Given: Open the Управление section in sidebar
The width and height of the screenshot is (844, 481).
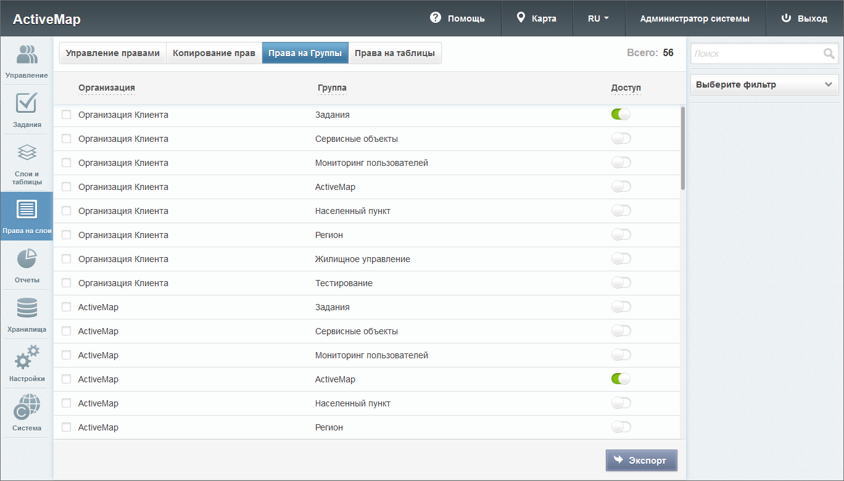Looking at the screenshot, I should click(27, 60).
